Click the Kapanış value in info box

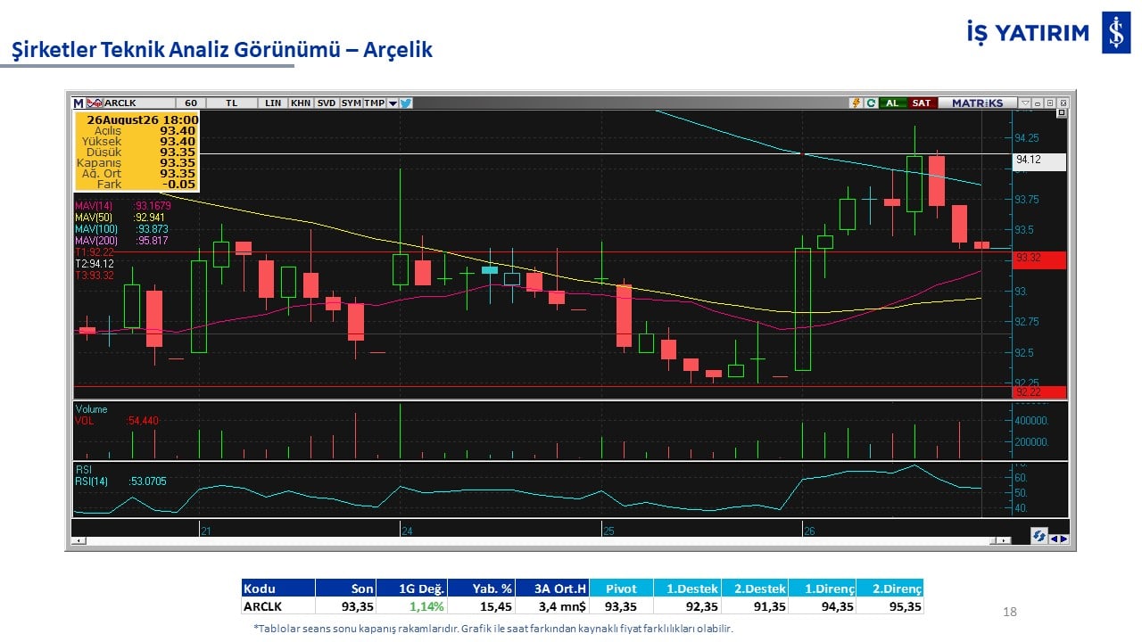tap(178, 162)
